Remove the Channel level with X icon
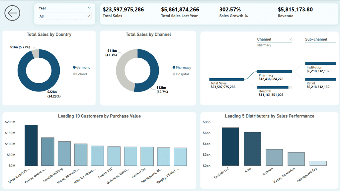Image resolution: width=340 pixels, height=191 pixels. (x=291, y=39)
